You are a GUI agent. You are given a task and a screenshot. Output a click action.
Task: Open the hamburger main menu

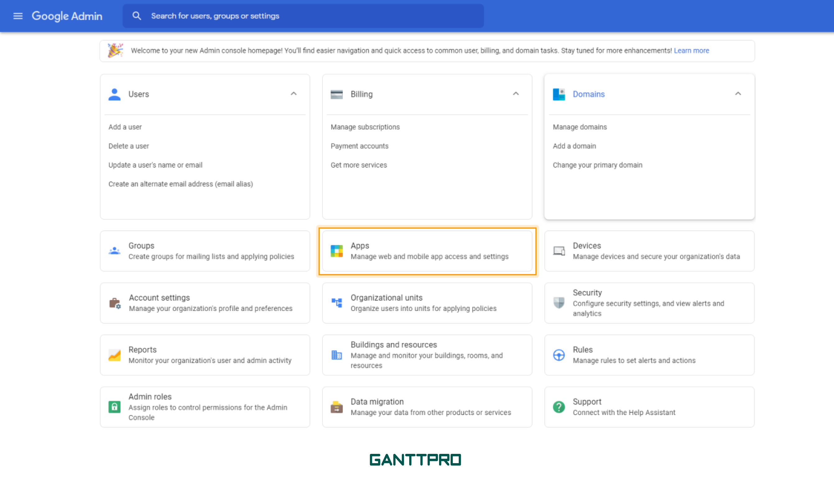(18, 16)
